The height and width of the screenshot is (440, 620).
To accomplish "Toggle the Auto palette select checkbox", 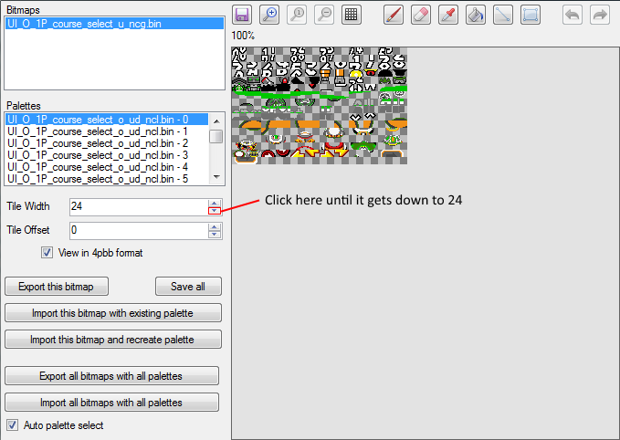I will pyautogui.click(x=13, y=424).
